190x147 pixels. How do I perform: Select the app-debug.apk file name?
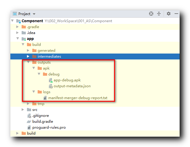coord(67,80)
